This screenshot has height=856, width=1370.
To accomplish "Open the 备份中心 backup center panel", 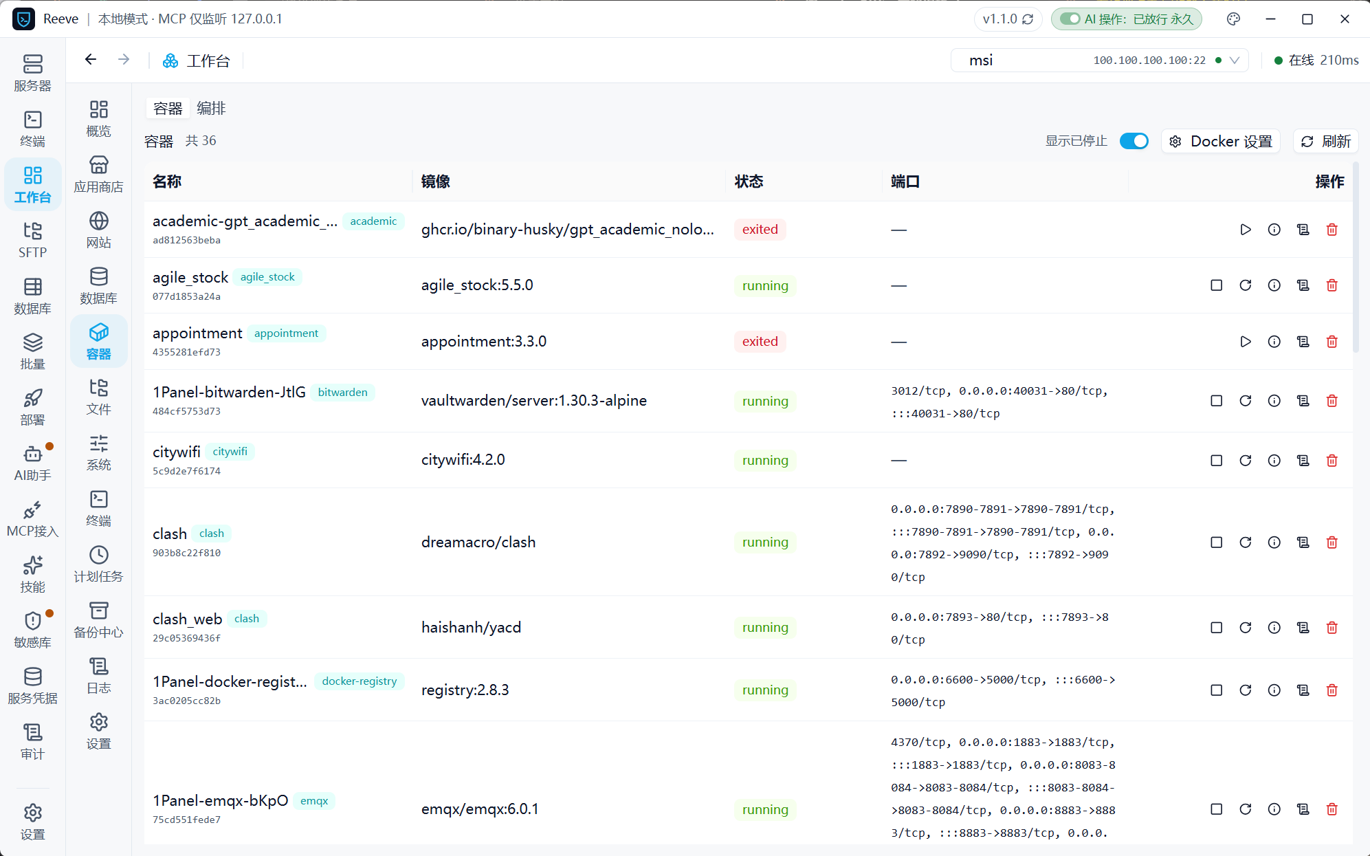I will (98, 619).
